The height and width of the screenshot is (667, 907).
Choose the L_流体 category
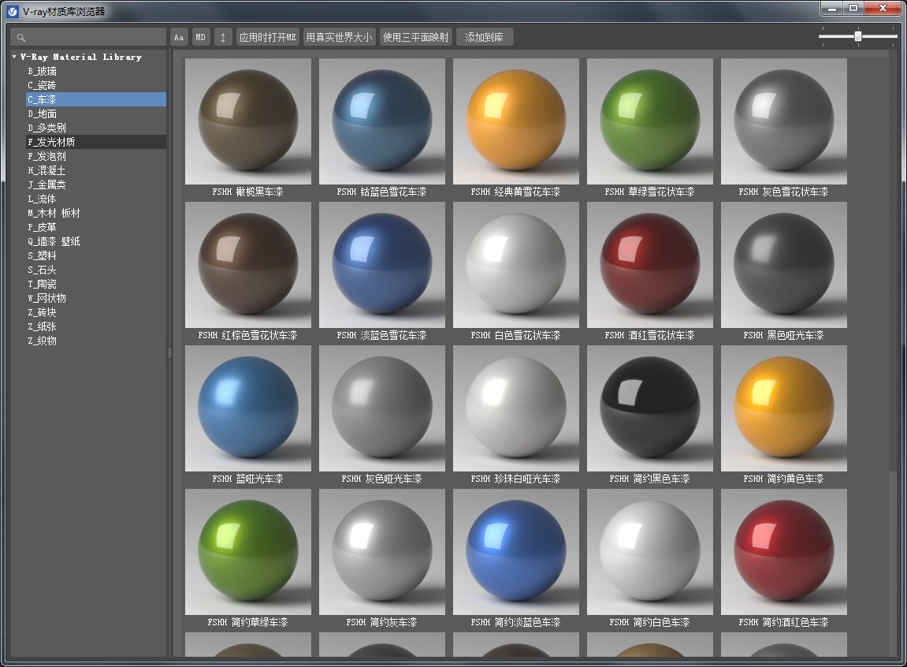pyautogui.click(x=42, y=199)
